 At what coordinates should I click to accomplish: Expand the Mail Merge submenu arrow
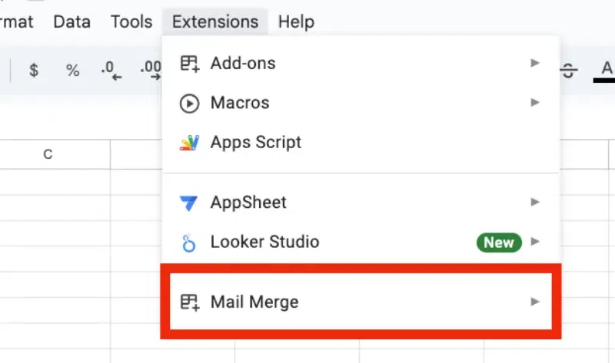point(535,302)
